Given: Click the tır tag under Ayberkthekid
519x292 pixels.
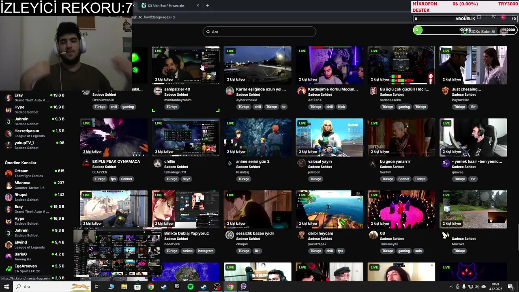Looking at the screenshot, I should pyautogui.click(x=284, y=107).
